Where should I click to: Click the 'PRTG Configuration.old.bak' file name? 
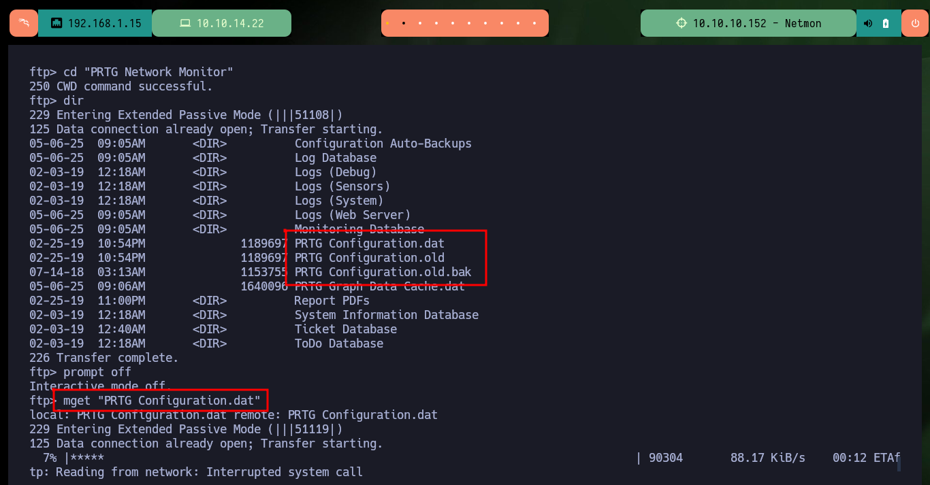click(383, 272)
